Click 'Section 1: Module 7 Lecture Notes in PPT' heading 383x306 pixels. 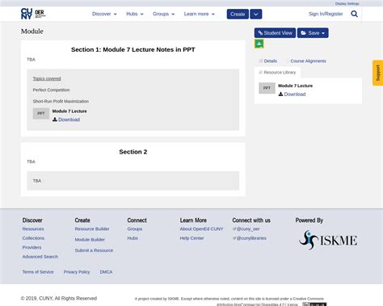tap(133, 49)
